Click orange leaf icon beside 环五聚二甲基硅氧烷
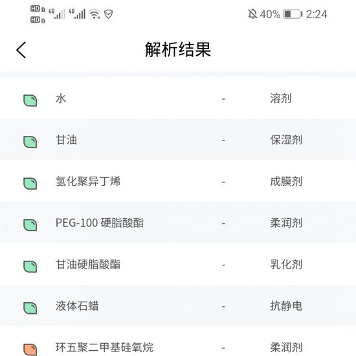Image resolution: width=356 pixels, height=356 pixels. (30, 350)
